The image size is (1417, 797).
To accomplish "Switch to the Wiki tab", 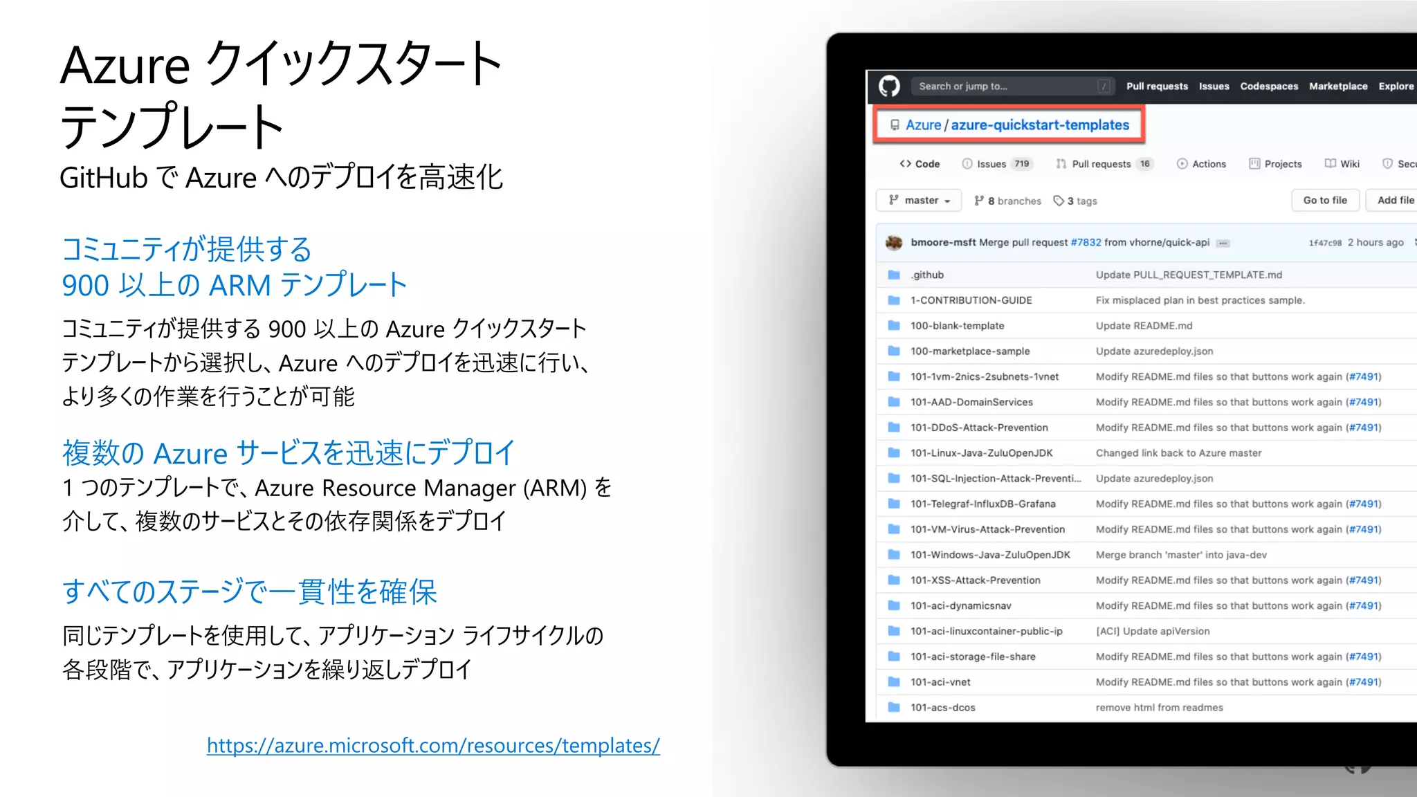I will (x=1342, y=164).
